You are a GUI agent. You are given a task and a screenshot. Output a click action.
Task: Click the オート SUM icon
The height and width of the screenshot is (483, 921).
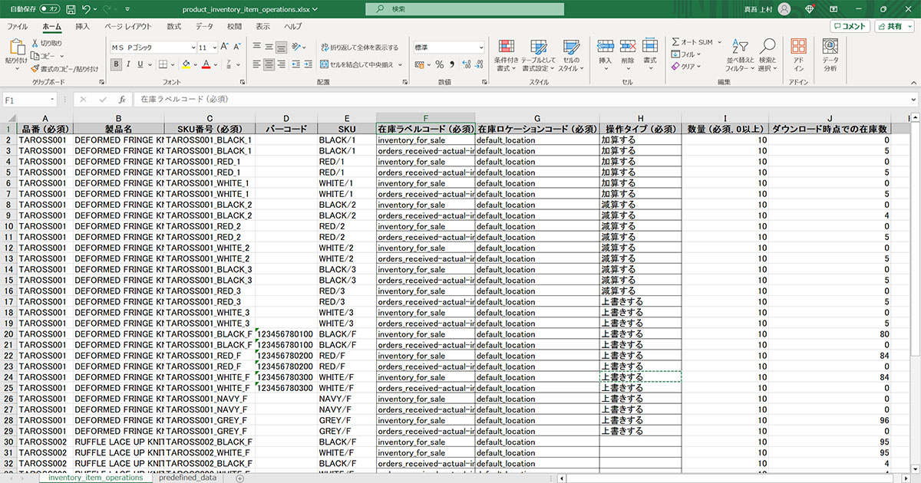[675, 42]
